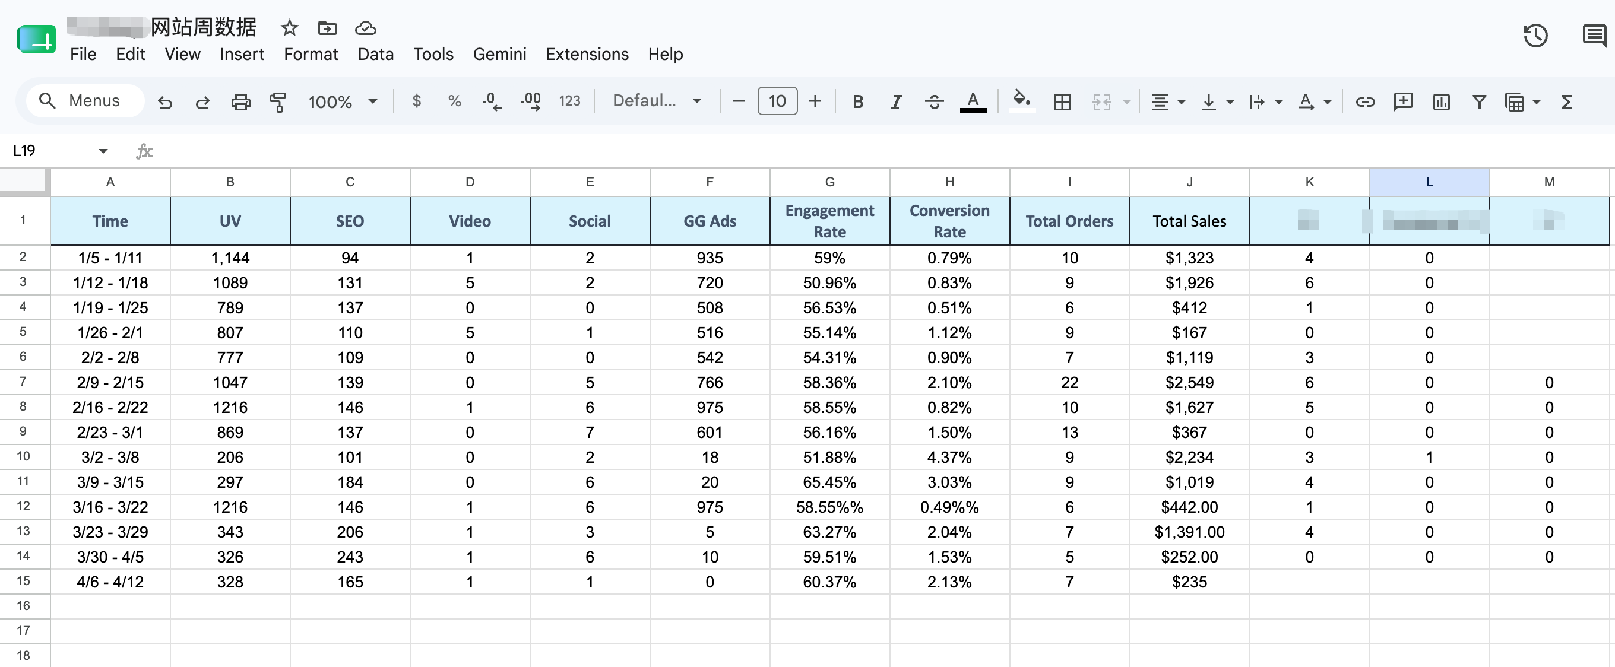Open the Google Sheets home icon
1615x667 pixels.
click(x=36, y=40)
